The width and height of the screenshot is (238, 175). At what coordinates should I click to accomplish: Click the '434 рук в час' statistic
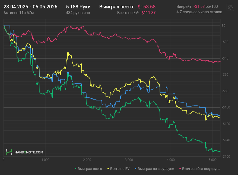pyautogui.click(x=78, y=13)
